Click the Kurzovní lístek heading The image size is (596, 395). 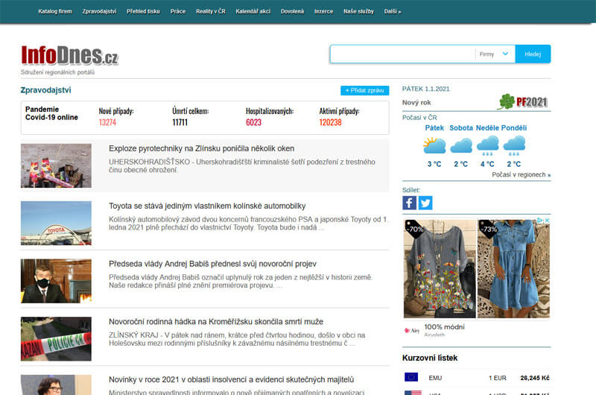tap(430, 358)
